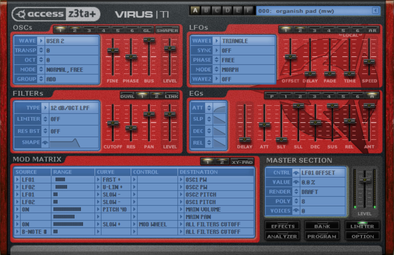Image resolution: width=394 pixels, height=255 pixels.
Task: Select program slot B
Action: pyautogui.click(x=206, y=10)
